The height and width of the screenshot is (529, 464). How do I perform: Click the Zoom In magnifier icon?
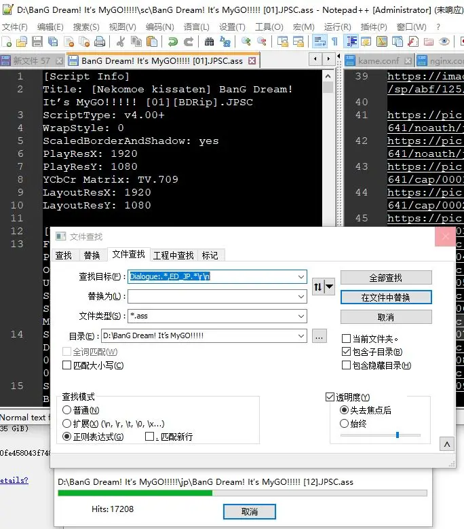coord(246,42)
